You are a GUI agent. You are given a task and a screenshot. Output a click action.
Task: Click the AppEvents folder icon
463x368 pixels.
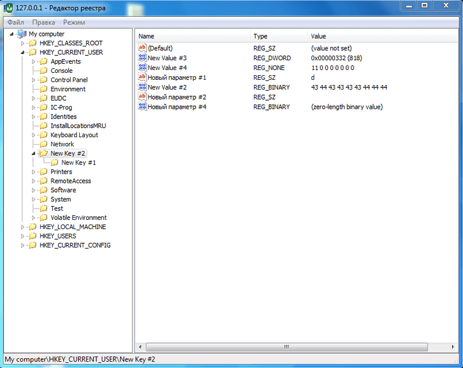click(x=43, y=61)
